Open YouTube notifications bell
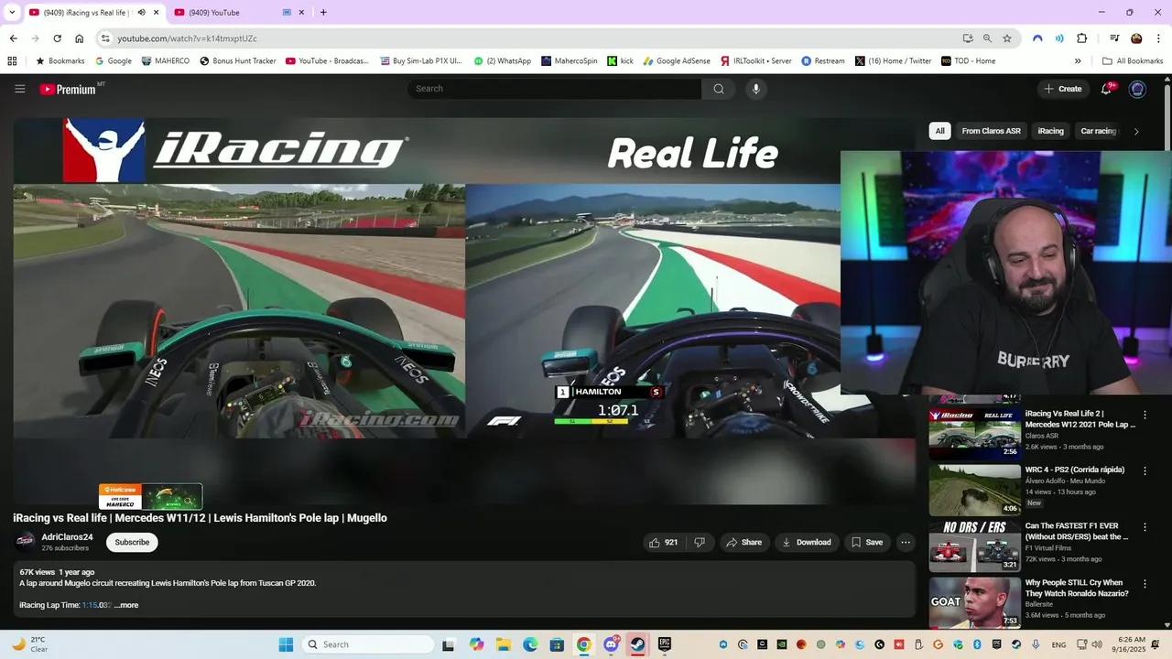 click(x=1107, y=89)
